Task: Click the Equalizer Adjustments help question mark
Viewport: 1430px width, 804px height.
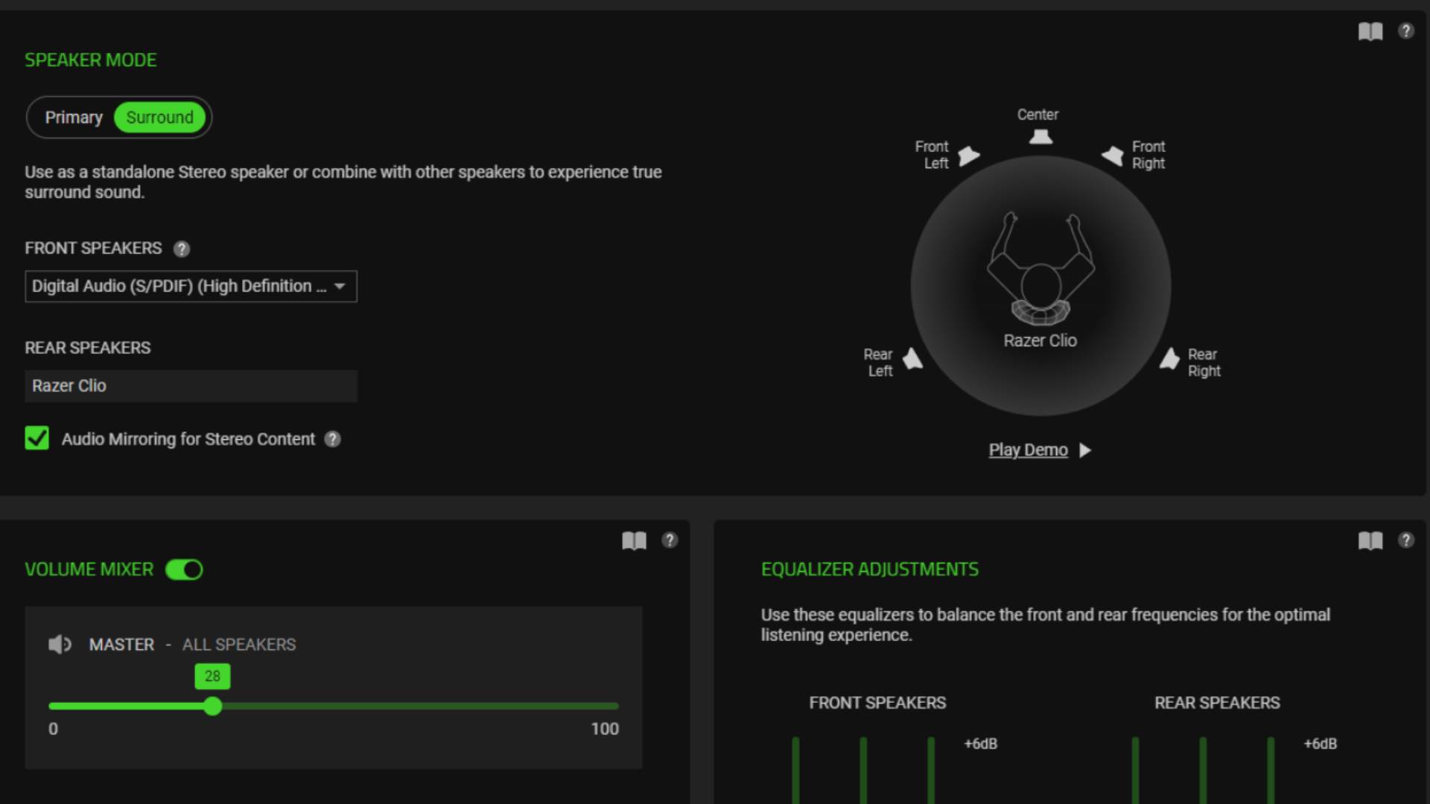Action: 1405,540
